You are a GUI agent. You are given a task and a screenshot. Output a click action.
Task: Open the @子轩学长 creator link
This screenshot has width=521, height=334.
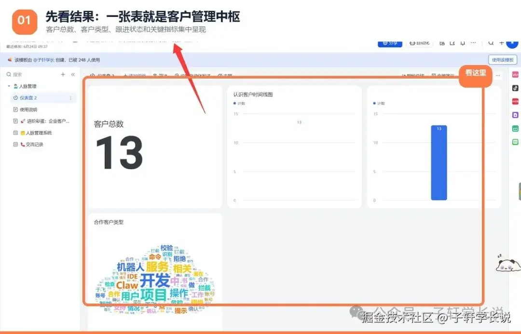tap(43, 60)
